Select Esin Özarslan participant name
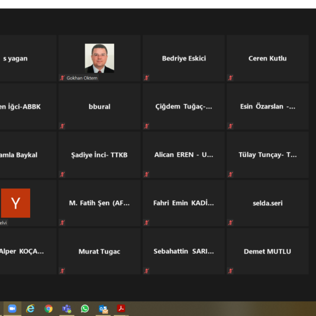316x316 pixels. tap(268, 106)
